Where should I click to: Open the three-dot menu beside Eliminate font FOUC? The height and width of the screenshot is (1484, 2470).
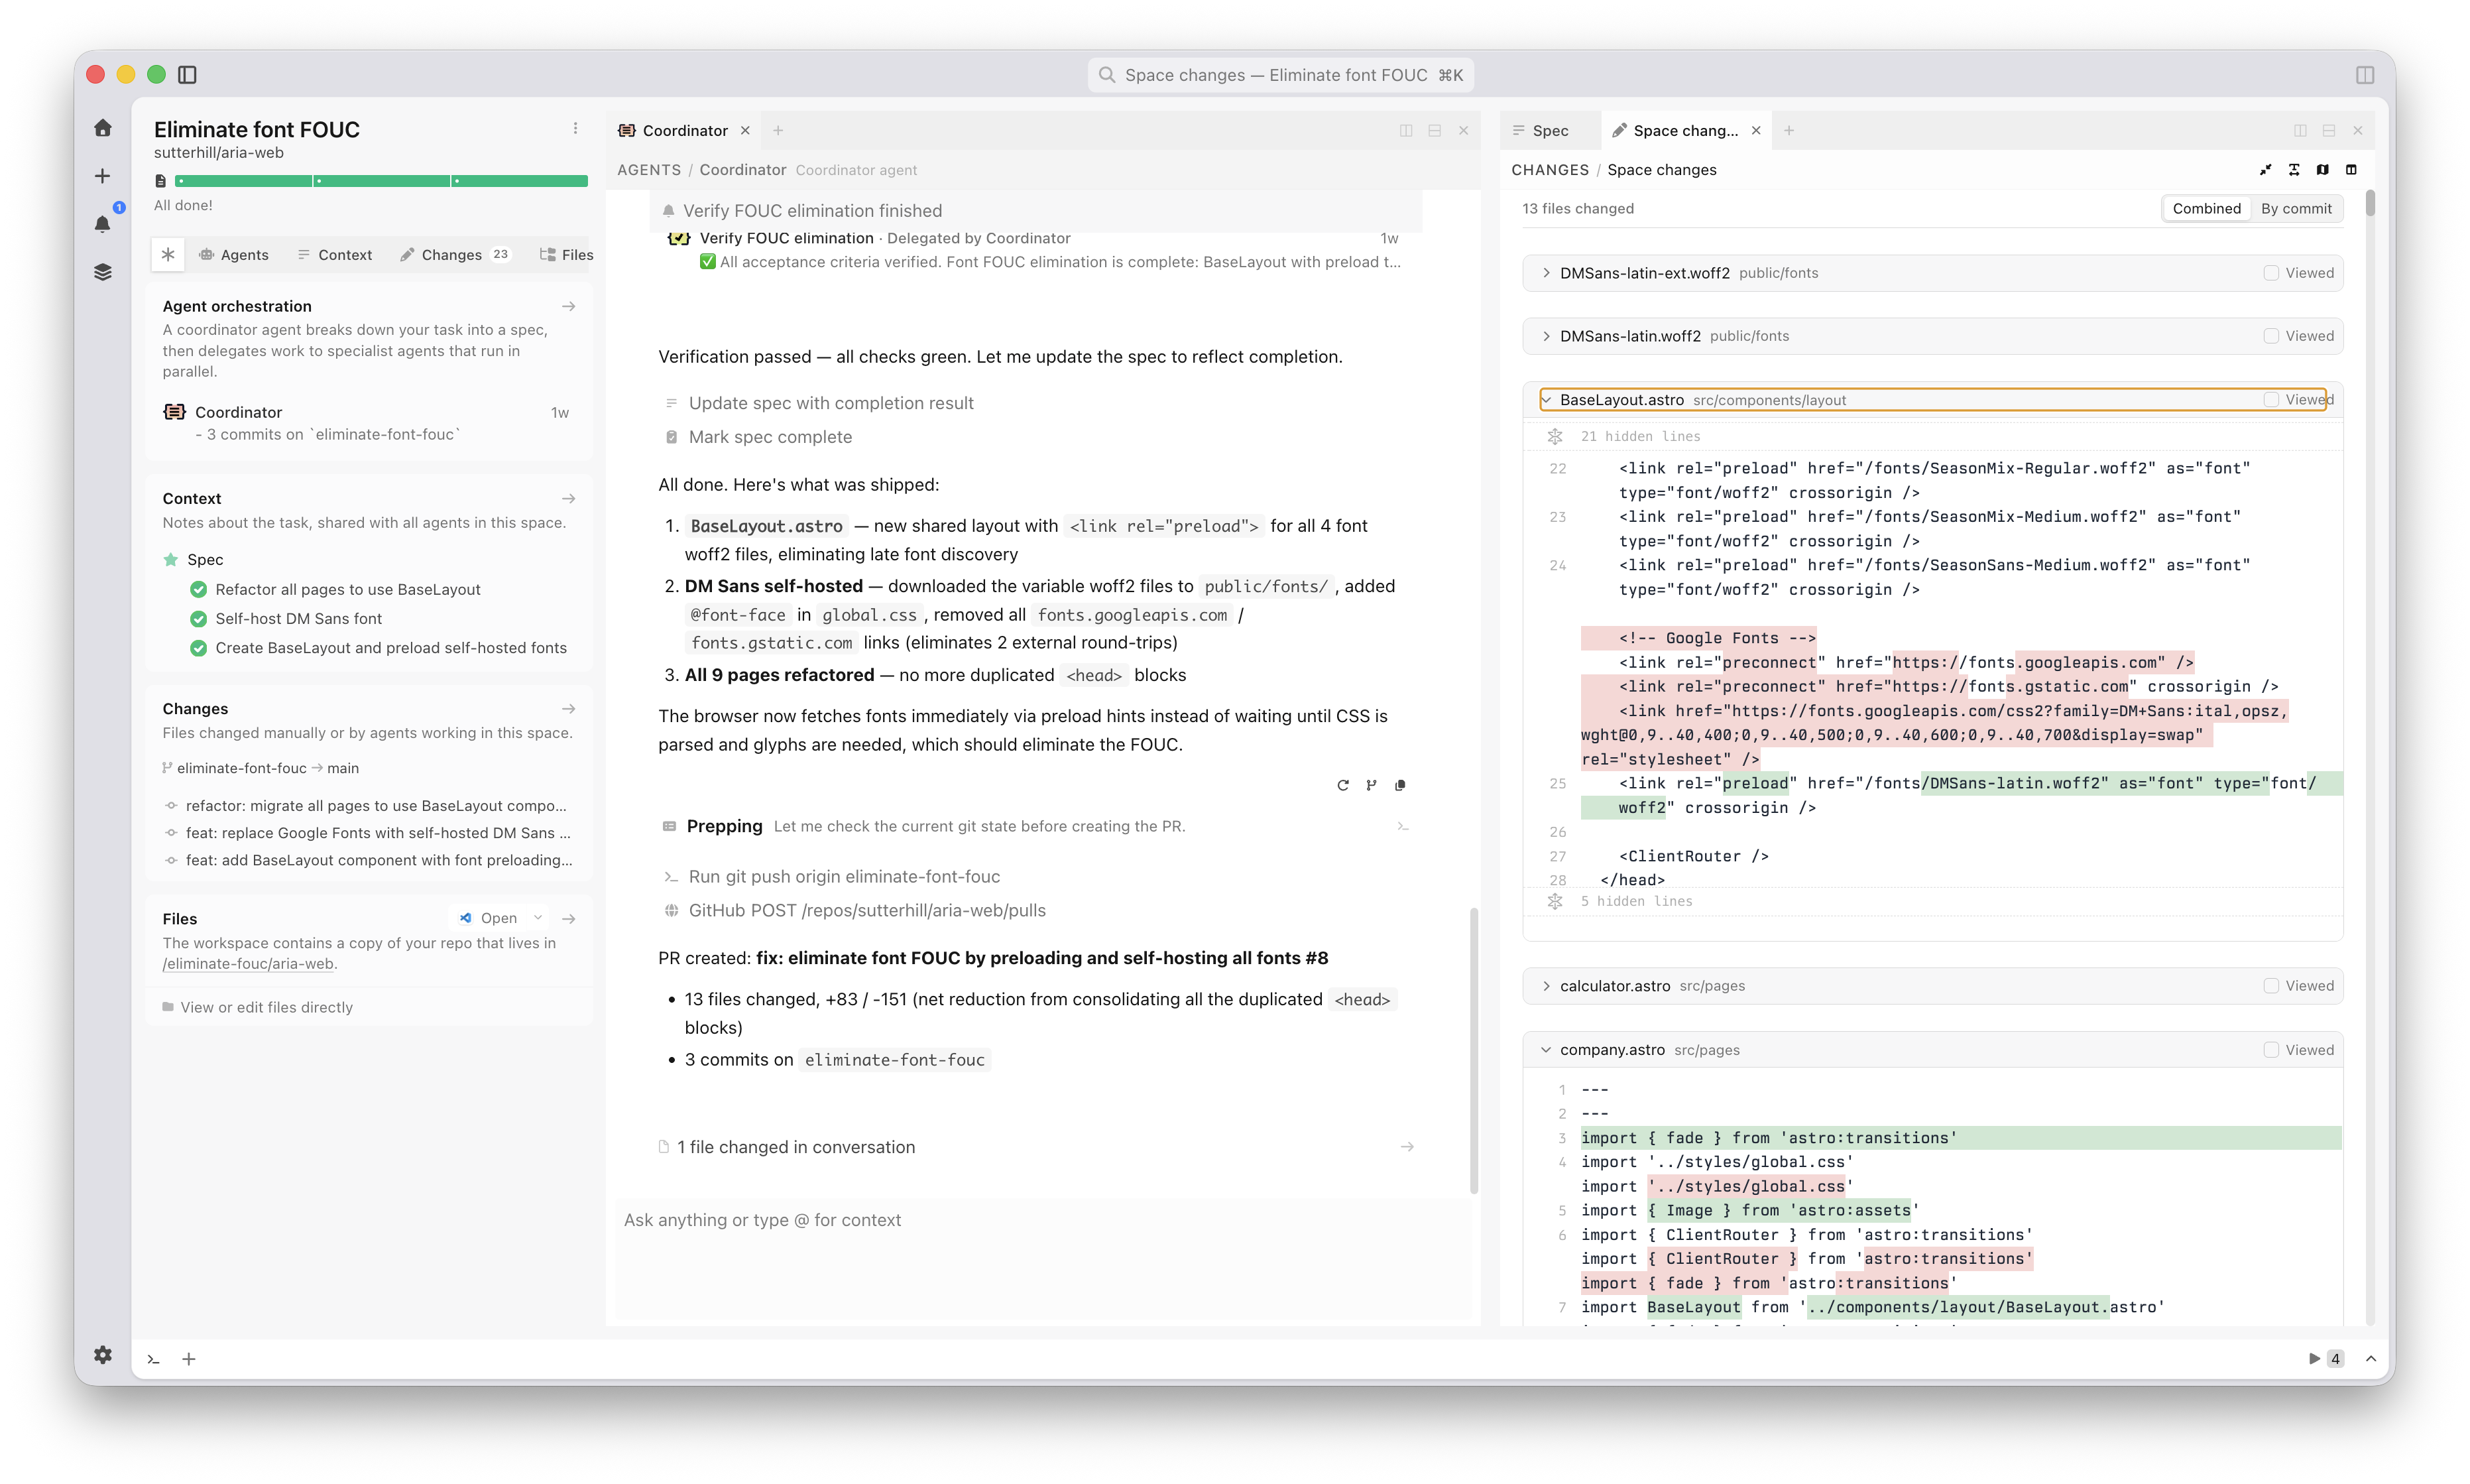tap(575, 129)
